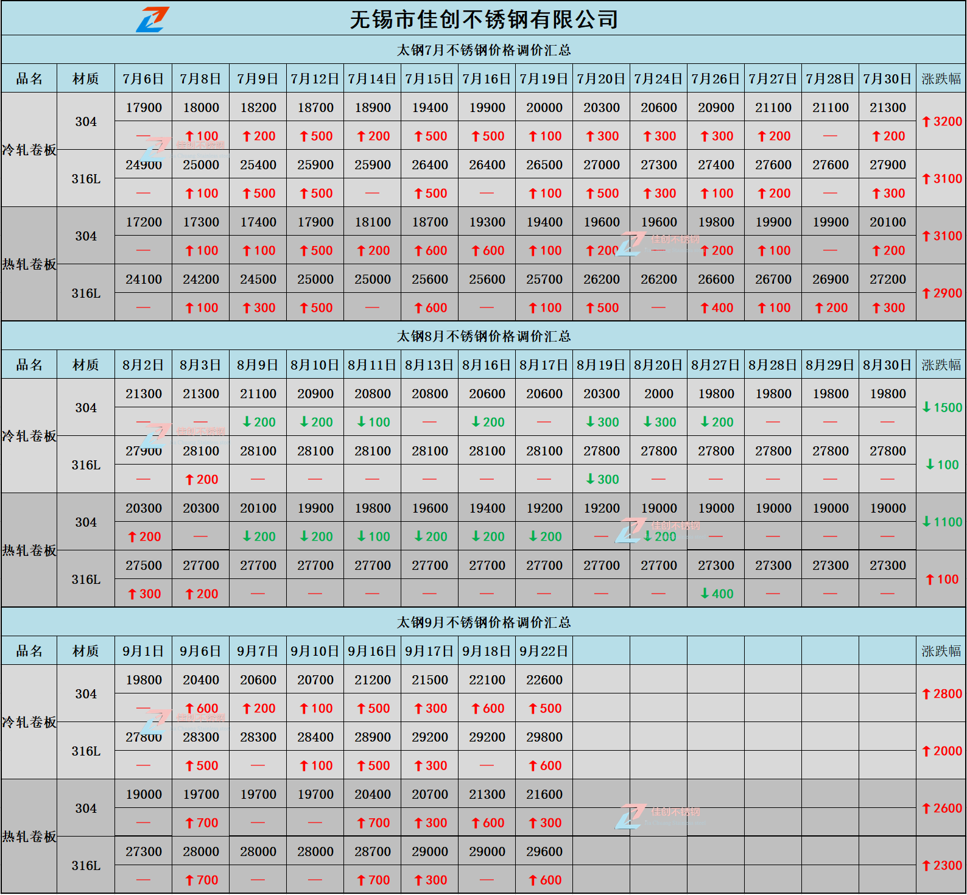Click the green ↓400 change cell
This screenshot has height=895, width=967.
(716, 594)
